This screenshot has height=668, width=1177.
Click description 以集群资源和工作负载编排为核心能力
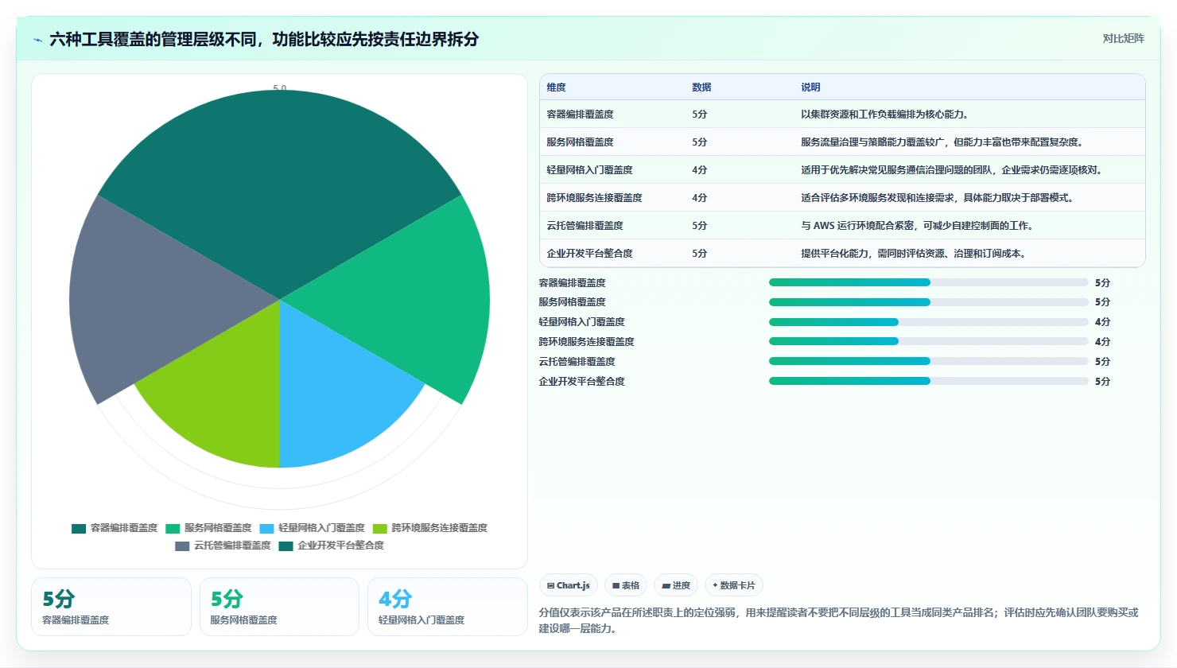884,115
